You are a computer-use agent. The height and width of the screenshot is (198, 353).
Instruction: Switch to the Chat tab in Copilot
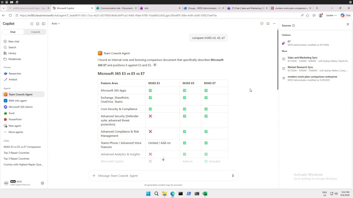coord(13,32)
